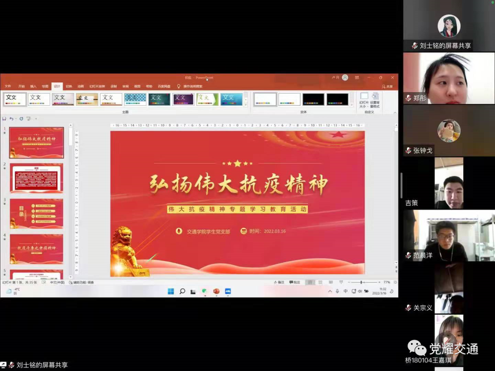495x371 pixels.
Task: Switch to Reading view in status bar
Action: tap(330, 282)
